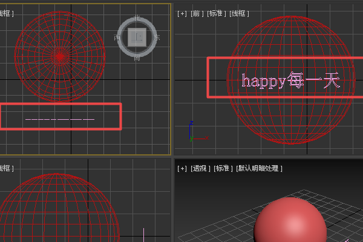The width and height of the screenshot is (363, 242).
Task: Select the dashed text line in top viewport
Action: (x=59, y=119)
